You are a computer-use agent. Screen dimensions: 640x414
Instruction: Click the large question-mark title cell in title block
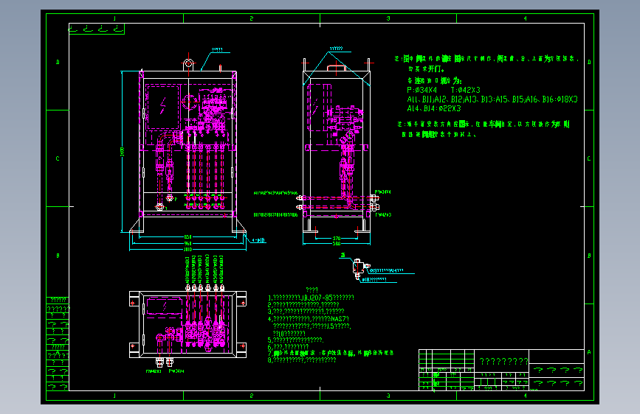[503, 362]
